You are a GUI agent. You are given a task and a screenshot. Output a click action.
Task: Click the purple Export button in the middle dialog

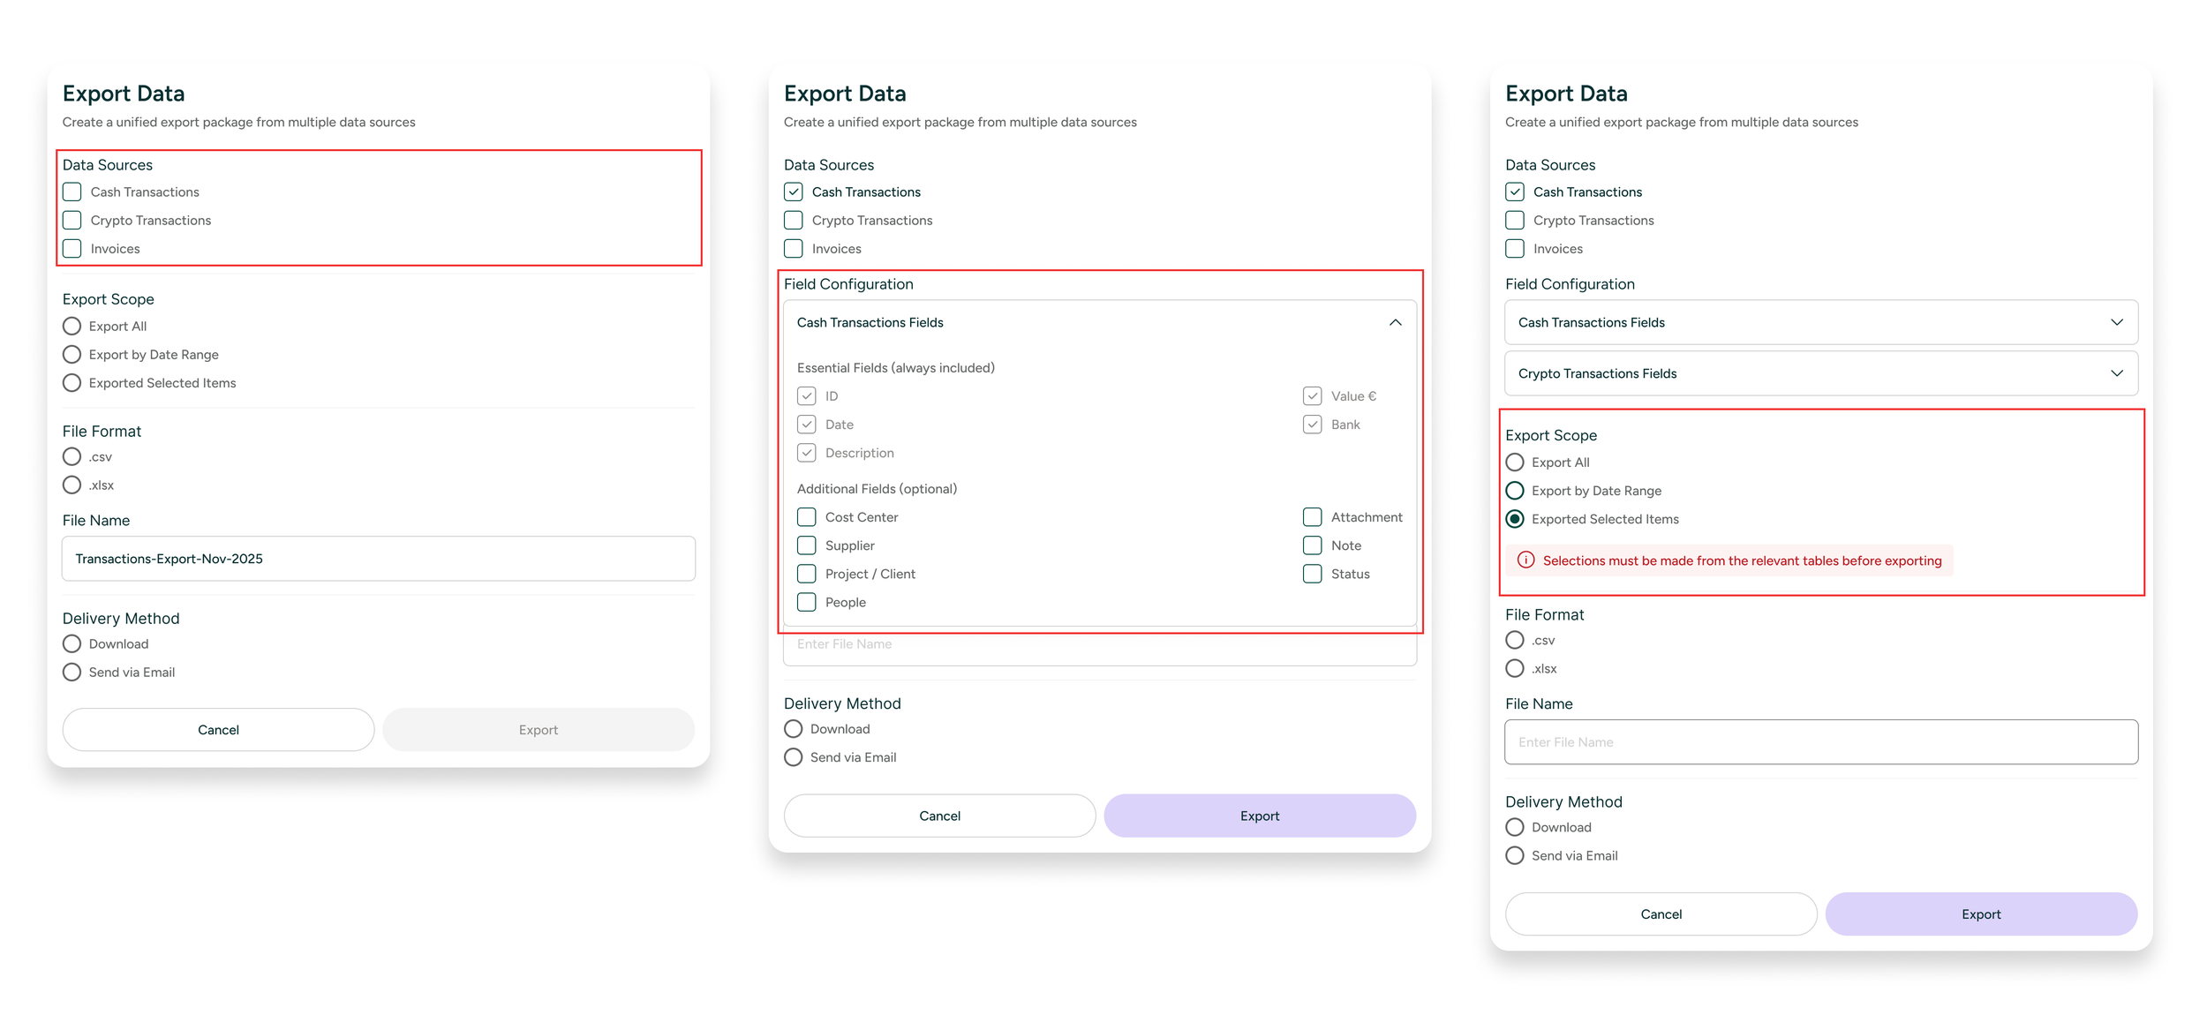coord(1259,816)
